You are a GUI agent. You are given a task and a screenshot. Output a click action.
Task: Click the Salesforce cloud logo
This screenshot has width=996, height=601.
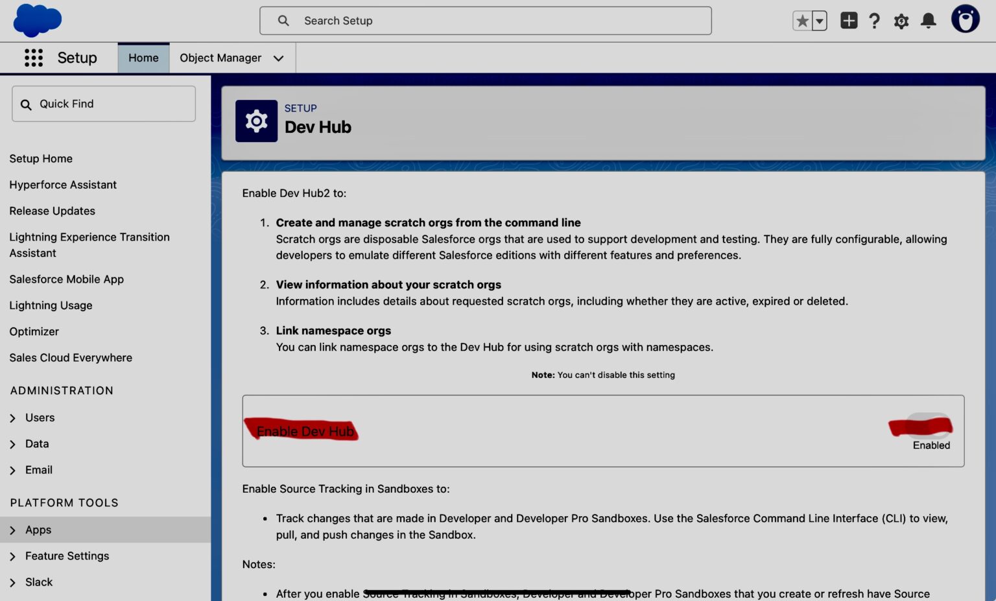click(37, 20)
